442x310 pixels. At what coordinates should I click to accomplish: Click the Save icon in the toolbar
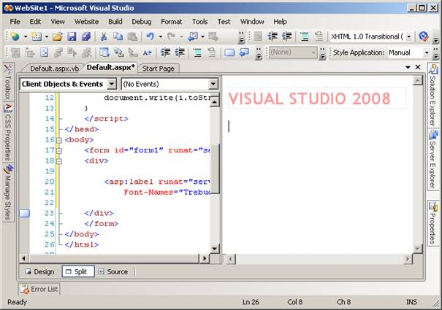click(x=72, y=36)
